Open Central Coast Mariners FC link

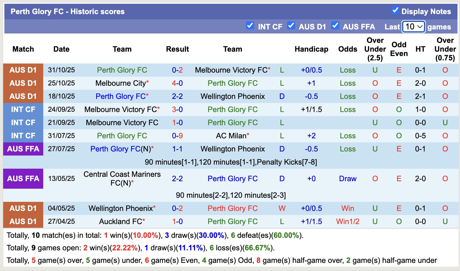pos(122,178)
